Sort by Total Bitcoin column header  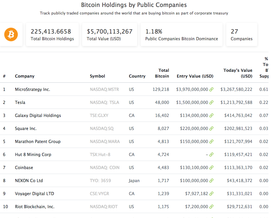coord(162,73)
